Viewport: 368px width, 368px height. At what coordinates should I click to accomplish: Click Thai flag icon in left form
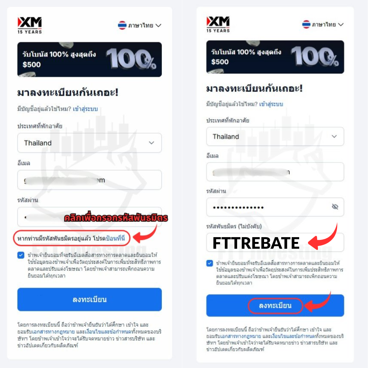tap(122, 25)
